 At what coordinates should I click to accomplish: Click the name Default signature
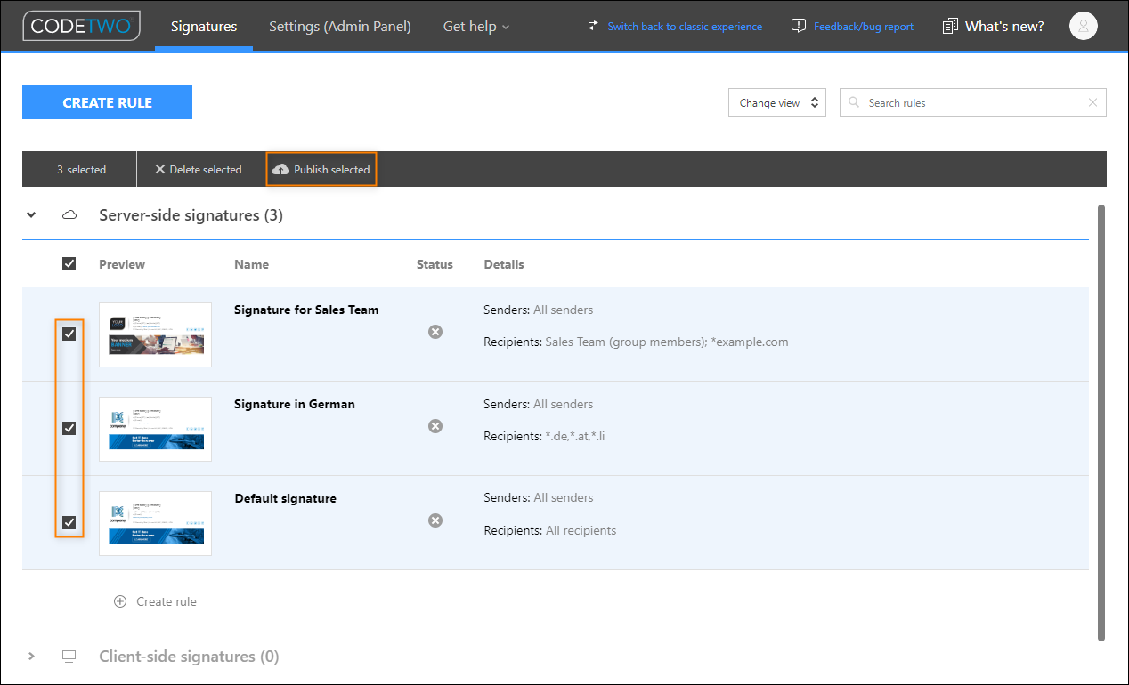click(x=286, y=498)
